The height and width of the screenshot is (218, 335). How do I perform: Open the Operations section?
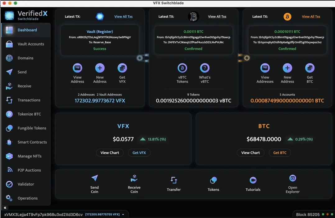click(x=8, y=198)
